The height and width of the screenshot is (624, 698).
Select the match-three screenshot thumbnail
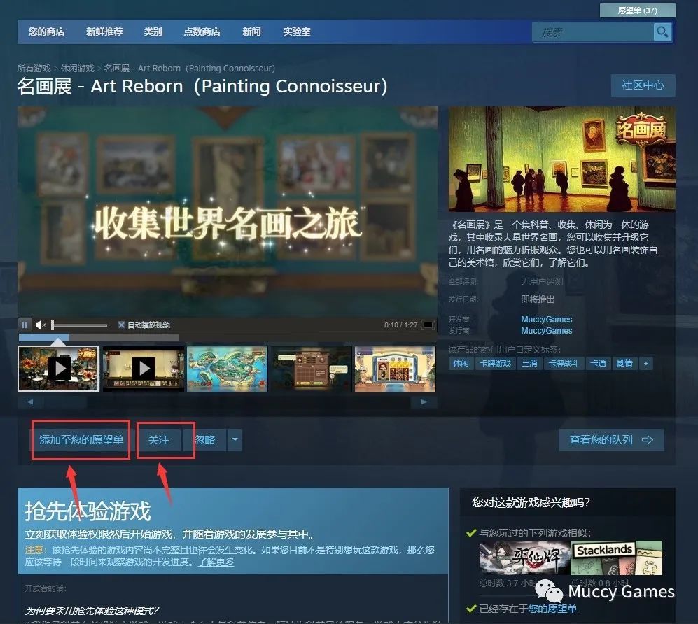[395, 369]
